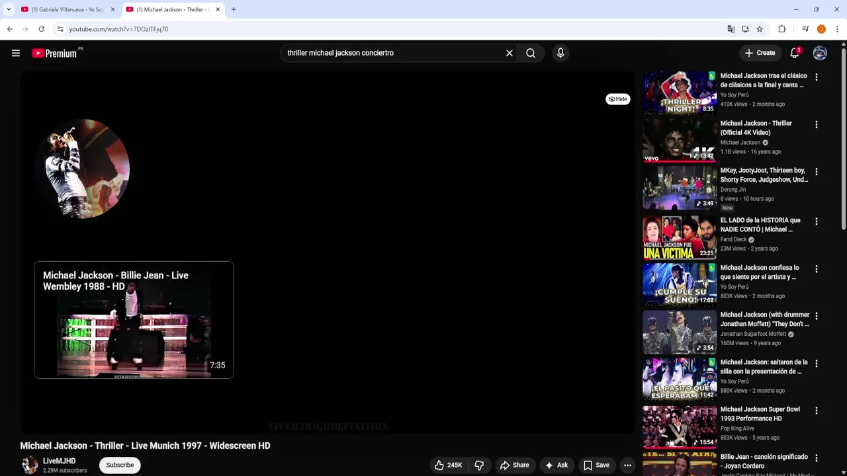Open options for Thriller Official 4K Video
Image resolution: width=847 pixels, height=476 pixels.
pos(817,125)
